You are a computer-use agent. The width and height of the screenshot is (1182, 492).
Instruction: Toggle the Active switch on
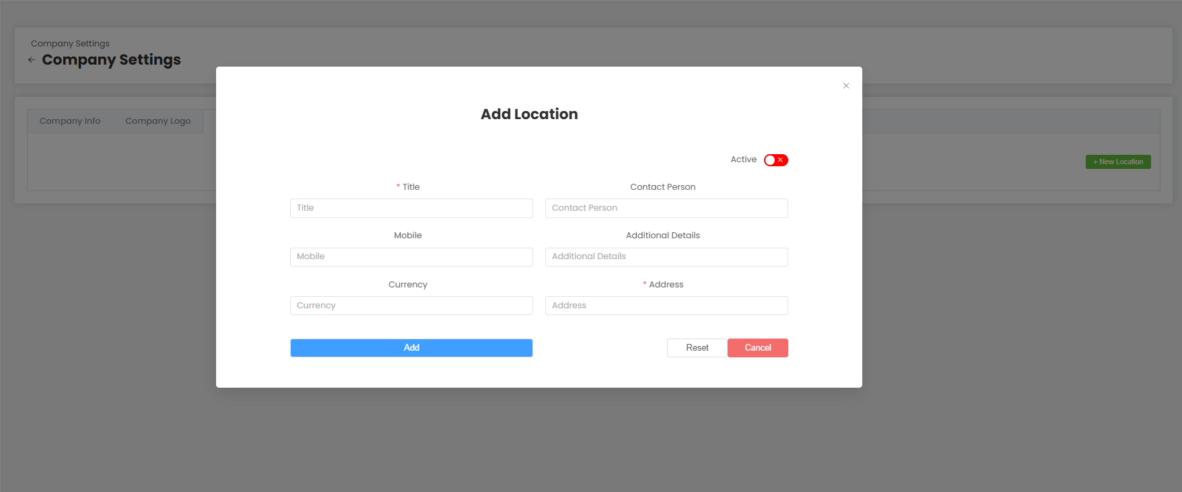coord(775,160)
